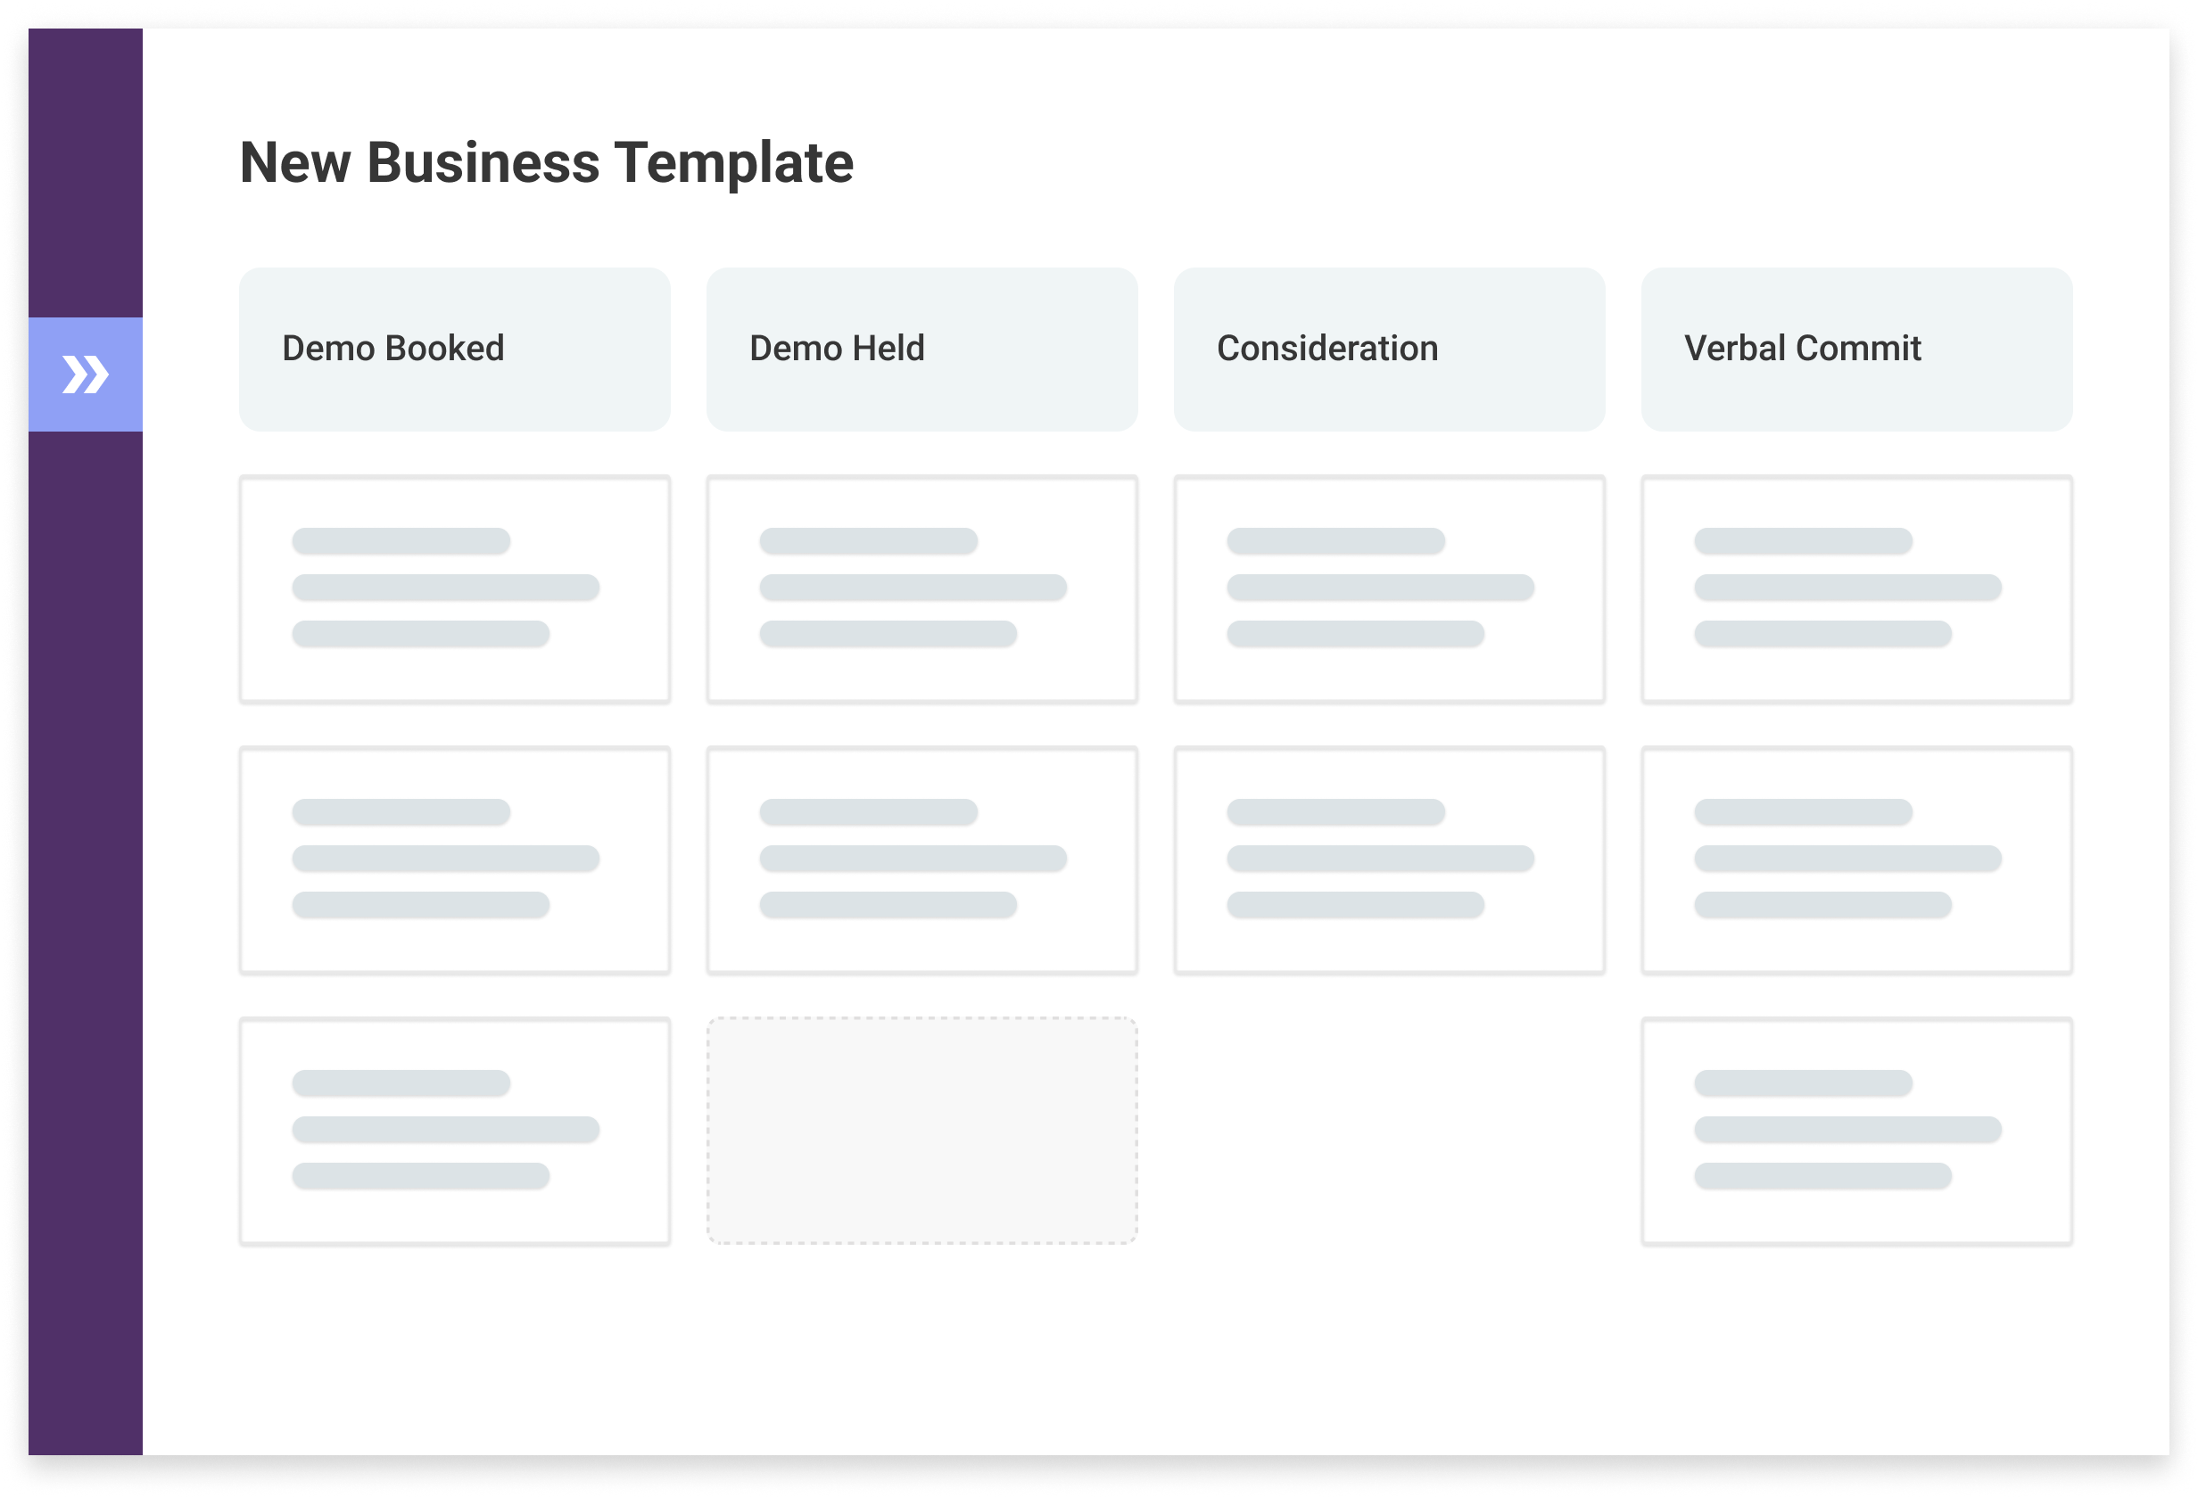Select the first card under Demo Booked
This screenshot has width=2198, height=1498.
pos(454,590)
